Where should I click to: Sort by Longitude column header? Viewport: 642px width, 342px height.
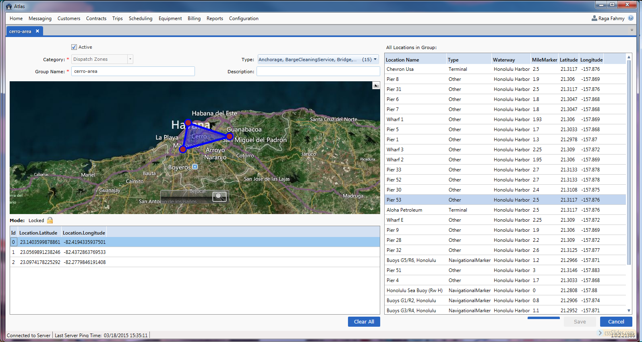(x=591, y=60)
